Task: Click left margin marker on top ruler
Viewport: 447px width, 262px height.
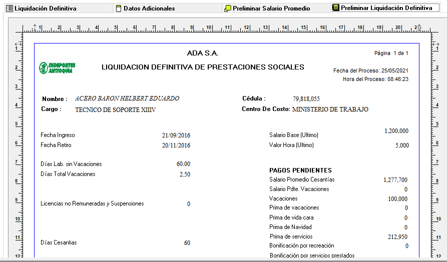Action: 34,27
